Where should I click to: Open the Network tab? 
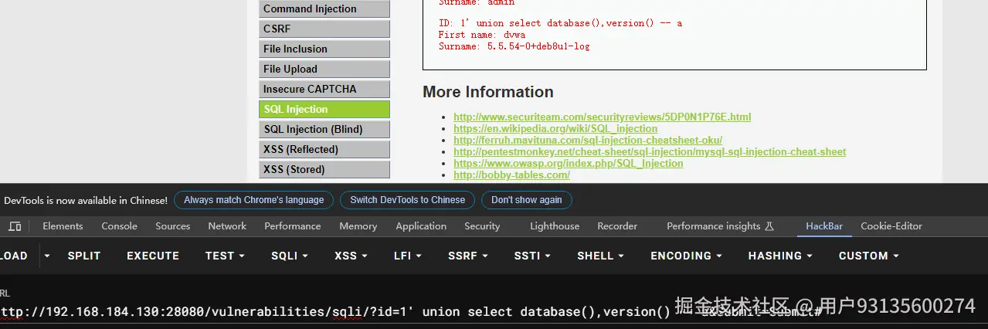click(x=227, y=226)
